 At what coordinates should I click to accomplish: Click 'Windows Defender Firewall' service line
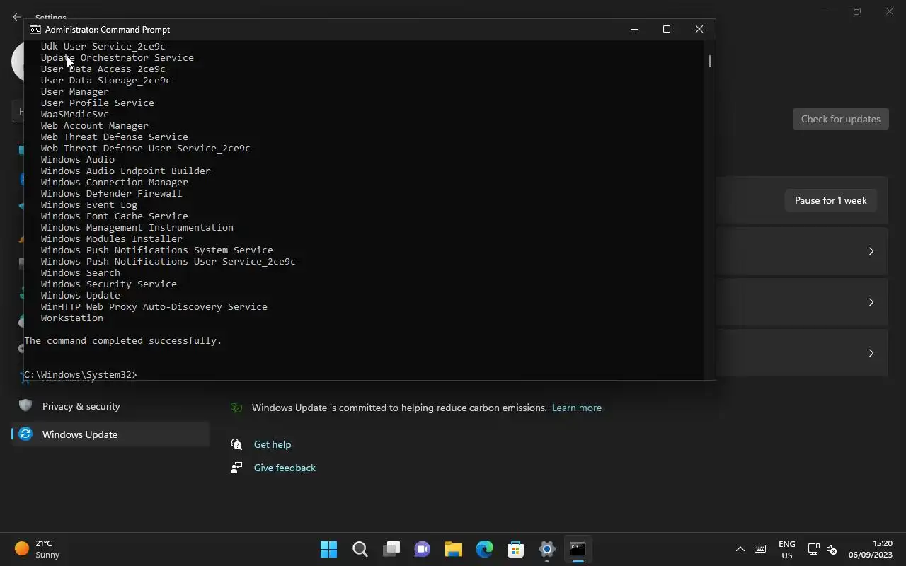(111, 193)
